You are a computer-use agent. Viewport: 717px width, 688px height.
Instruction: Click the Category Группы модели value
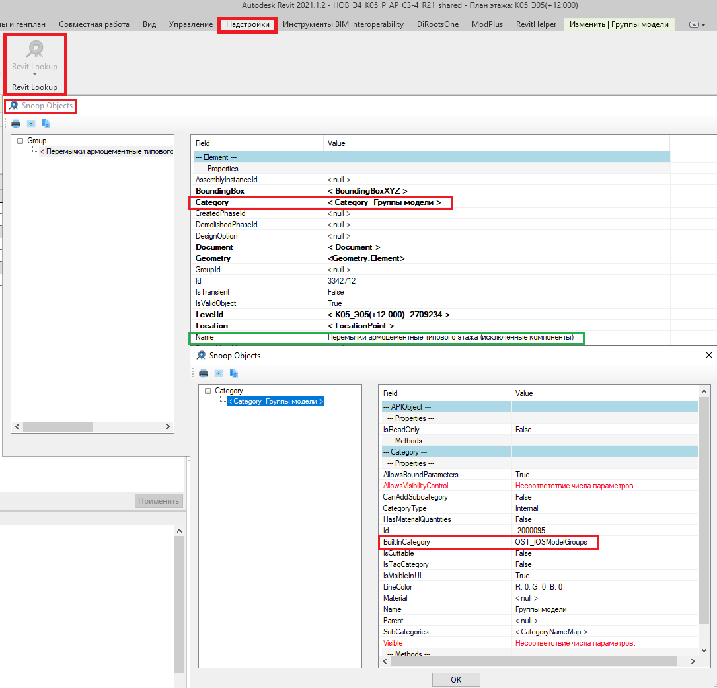pos(384,202)
